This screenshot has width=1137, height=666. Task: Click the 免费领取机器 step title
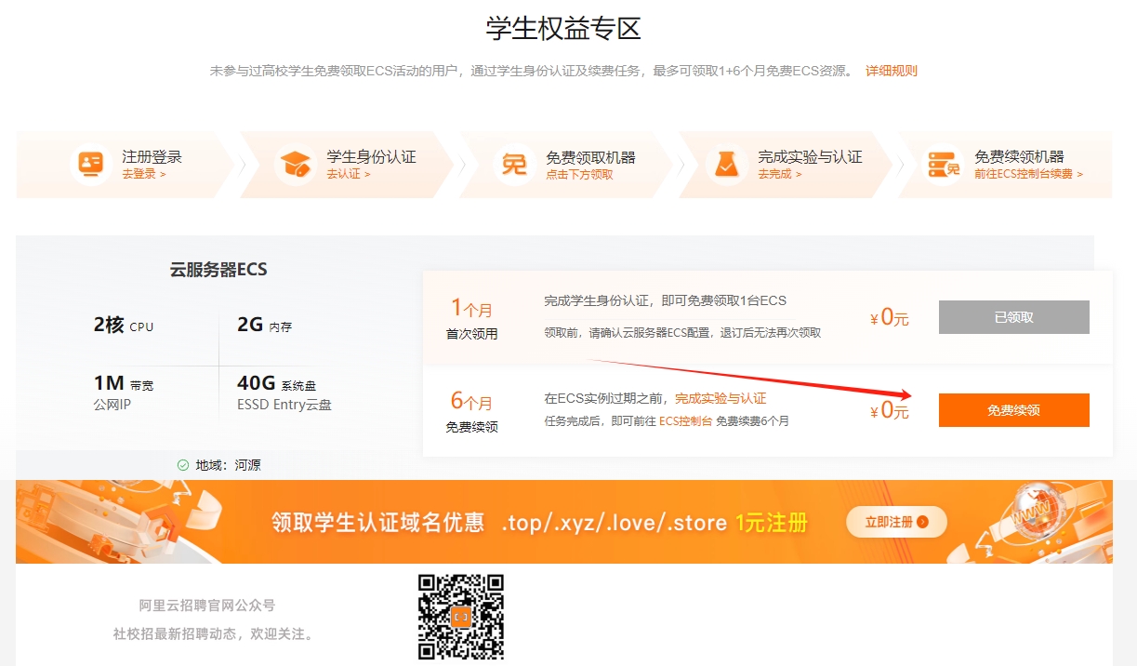(x=590, y=156)
